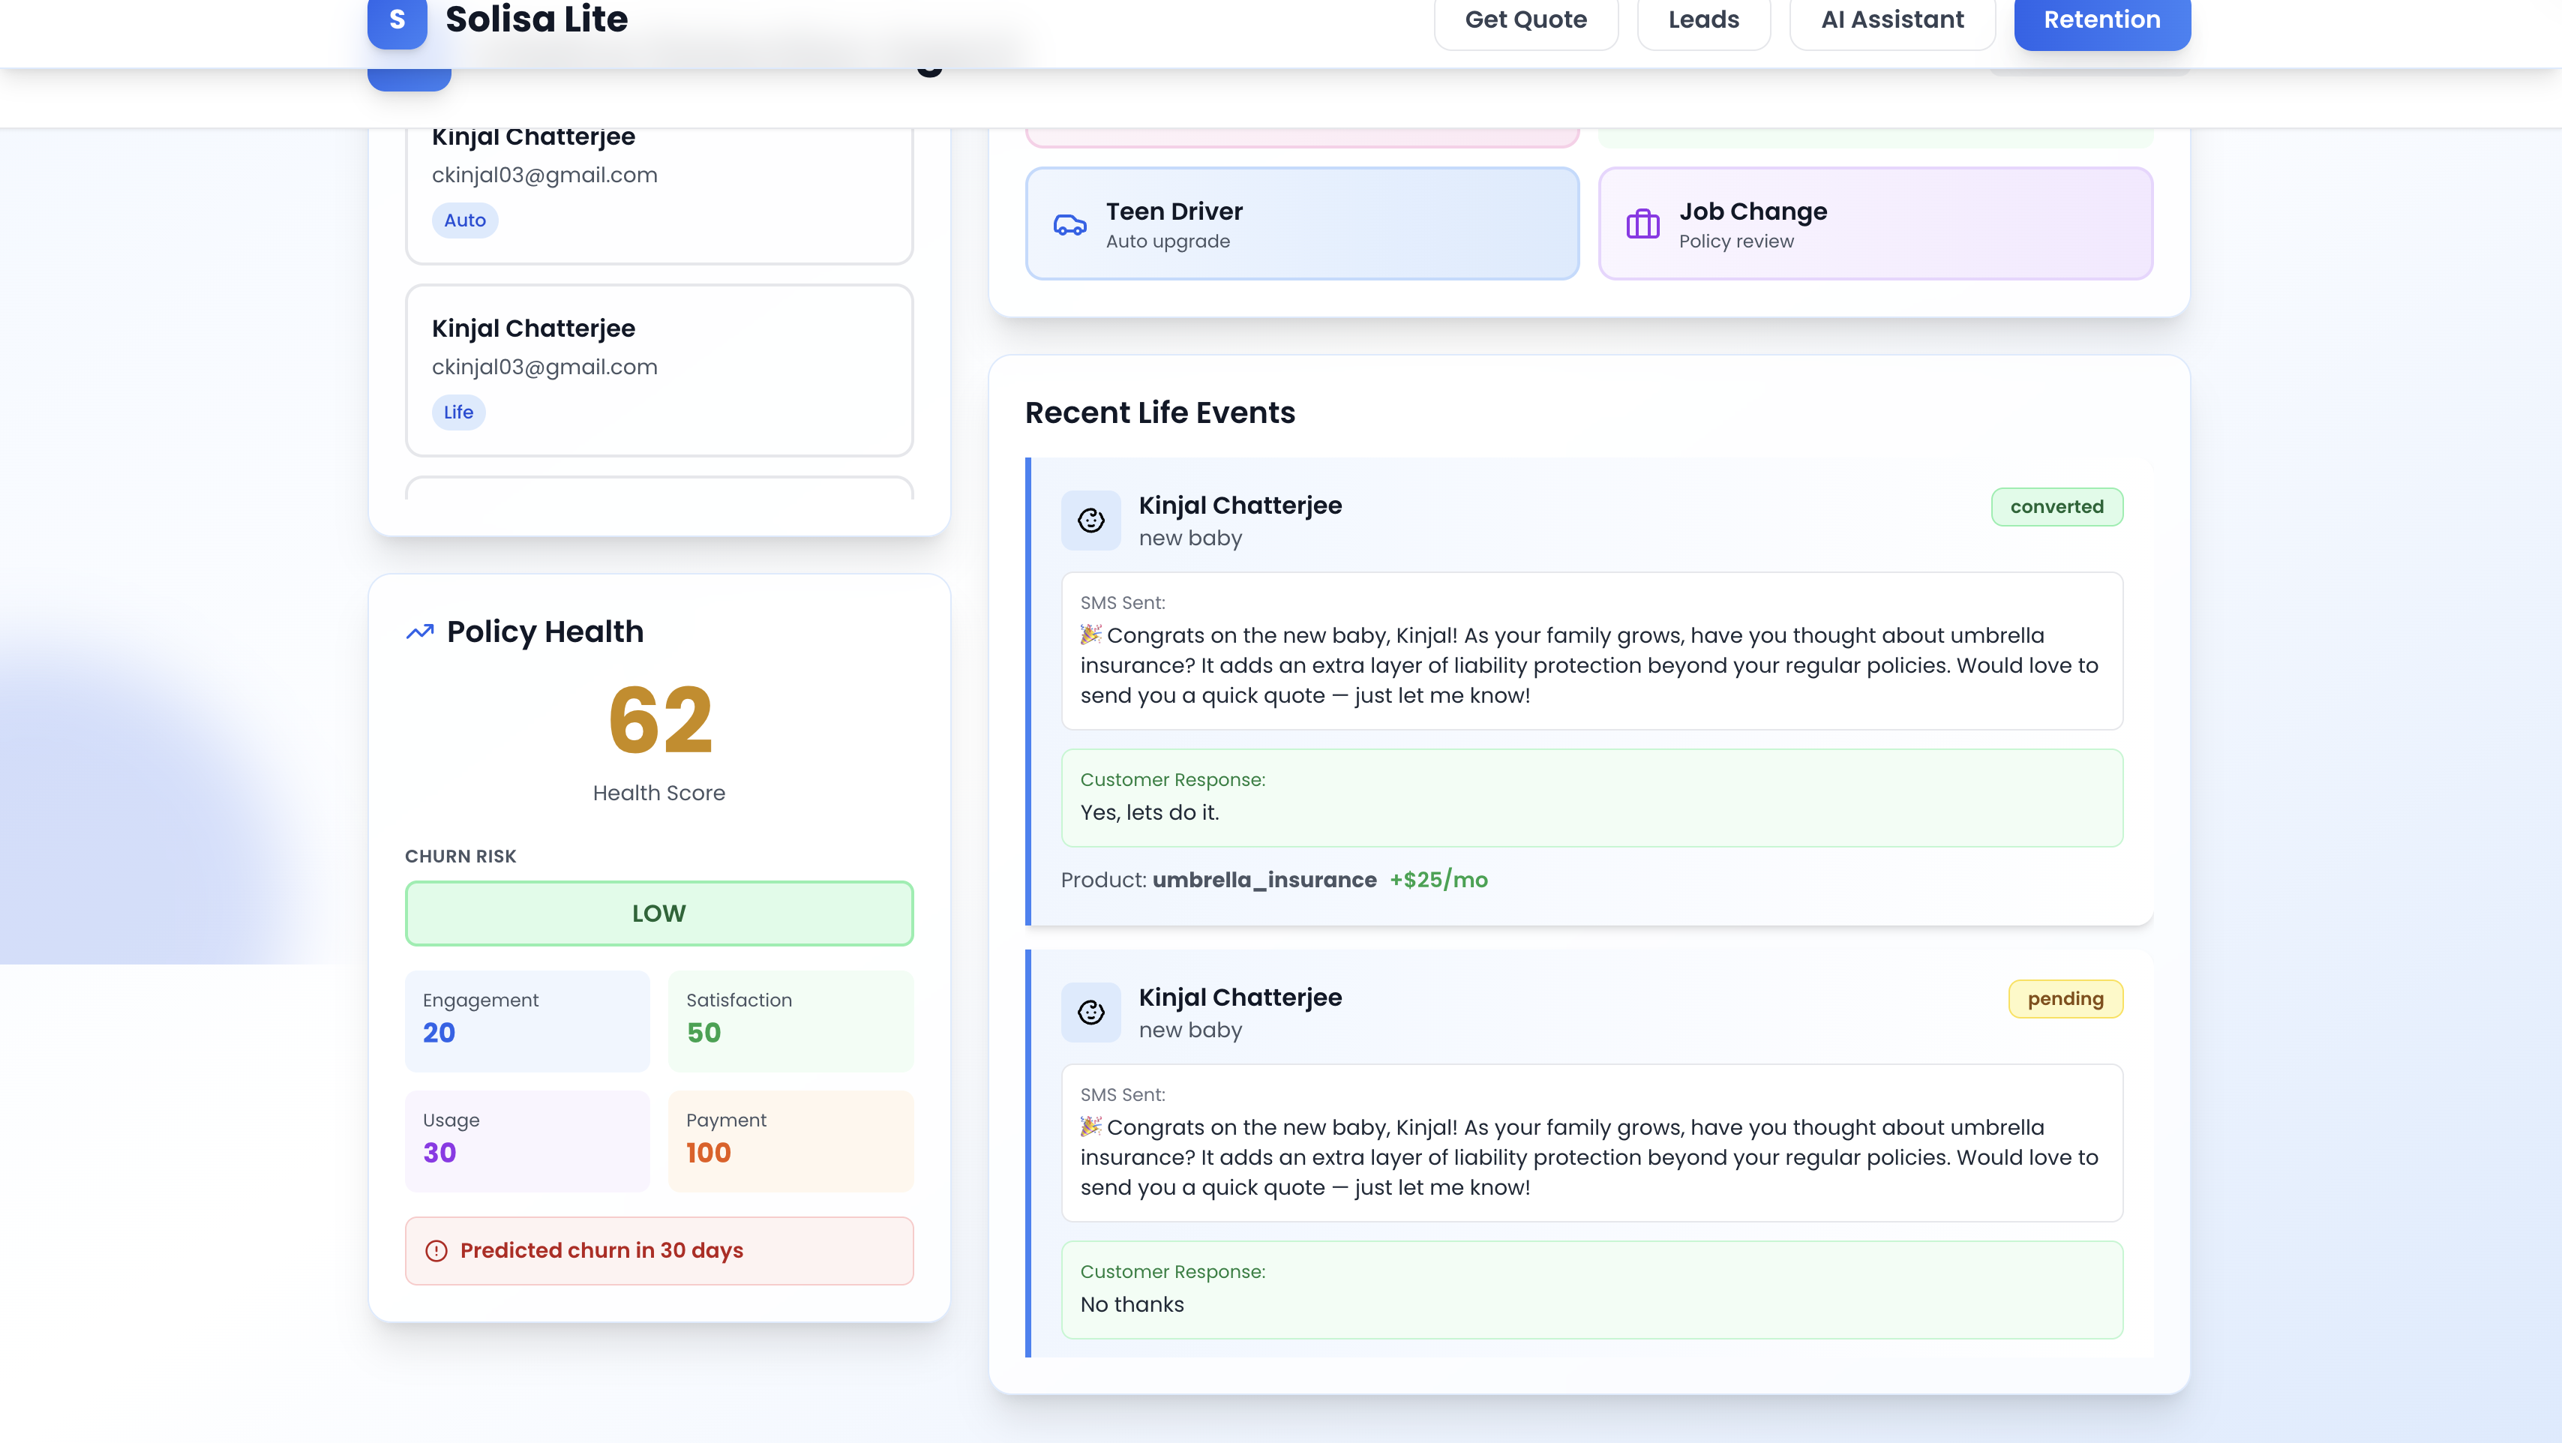Click the predicted churn alert circle icon
Viewport: 2562px width, 1443px height.
pyautogui.click(x=436, y=1251)
